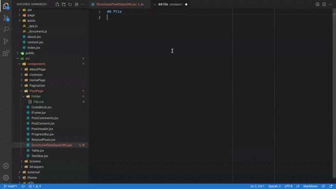Split the editor right
The height and width of the screenshot is (189, 336).
pos(324,4)
